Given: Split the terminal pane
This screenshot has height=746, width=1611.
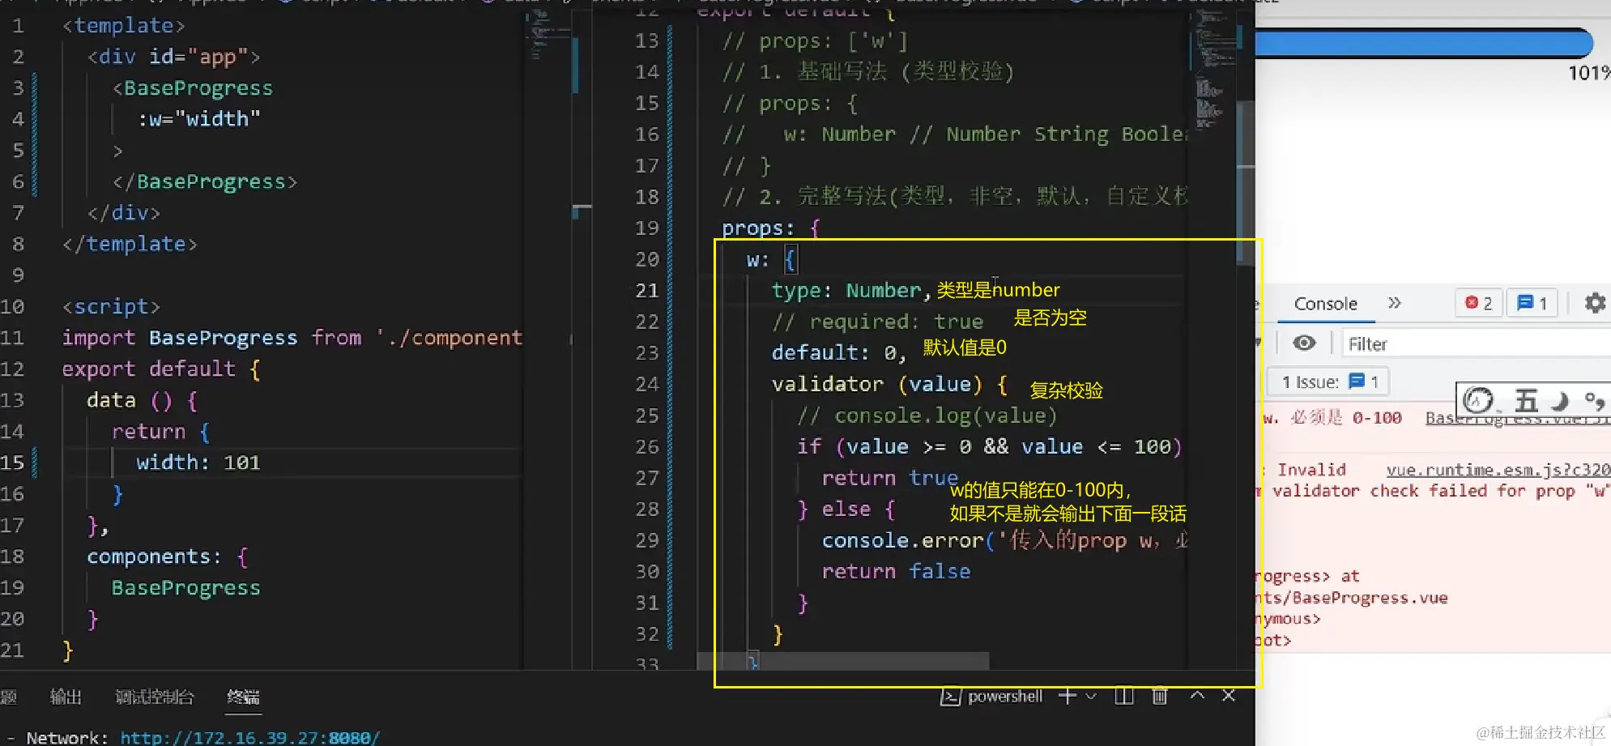Looking at the screenshot, I should pyautogui.click(x=1124, y=697).
